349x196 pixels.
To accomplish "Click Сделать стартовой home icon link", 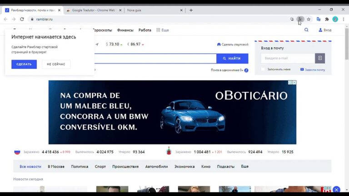I will pos(233,44).
